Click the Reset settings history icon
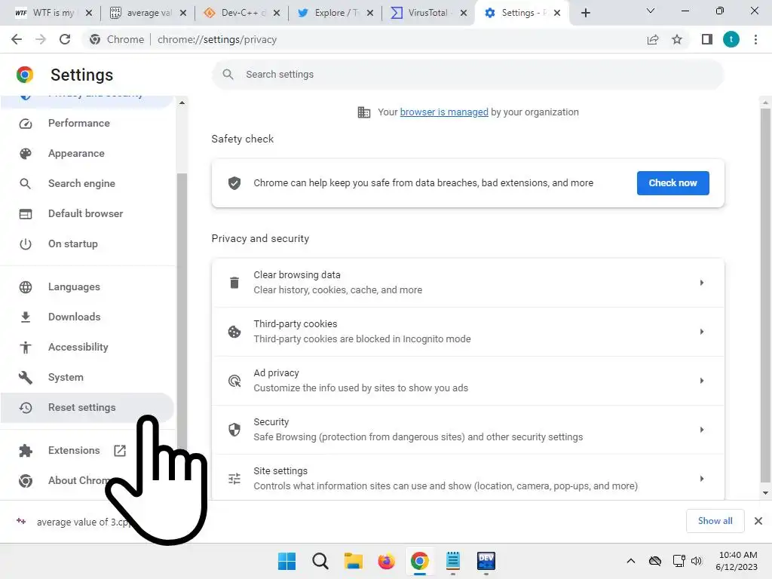This screenshot has height=579, width=772. pyautogui.click(x=26, y=408)
